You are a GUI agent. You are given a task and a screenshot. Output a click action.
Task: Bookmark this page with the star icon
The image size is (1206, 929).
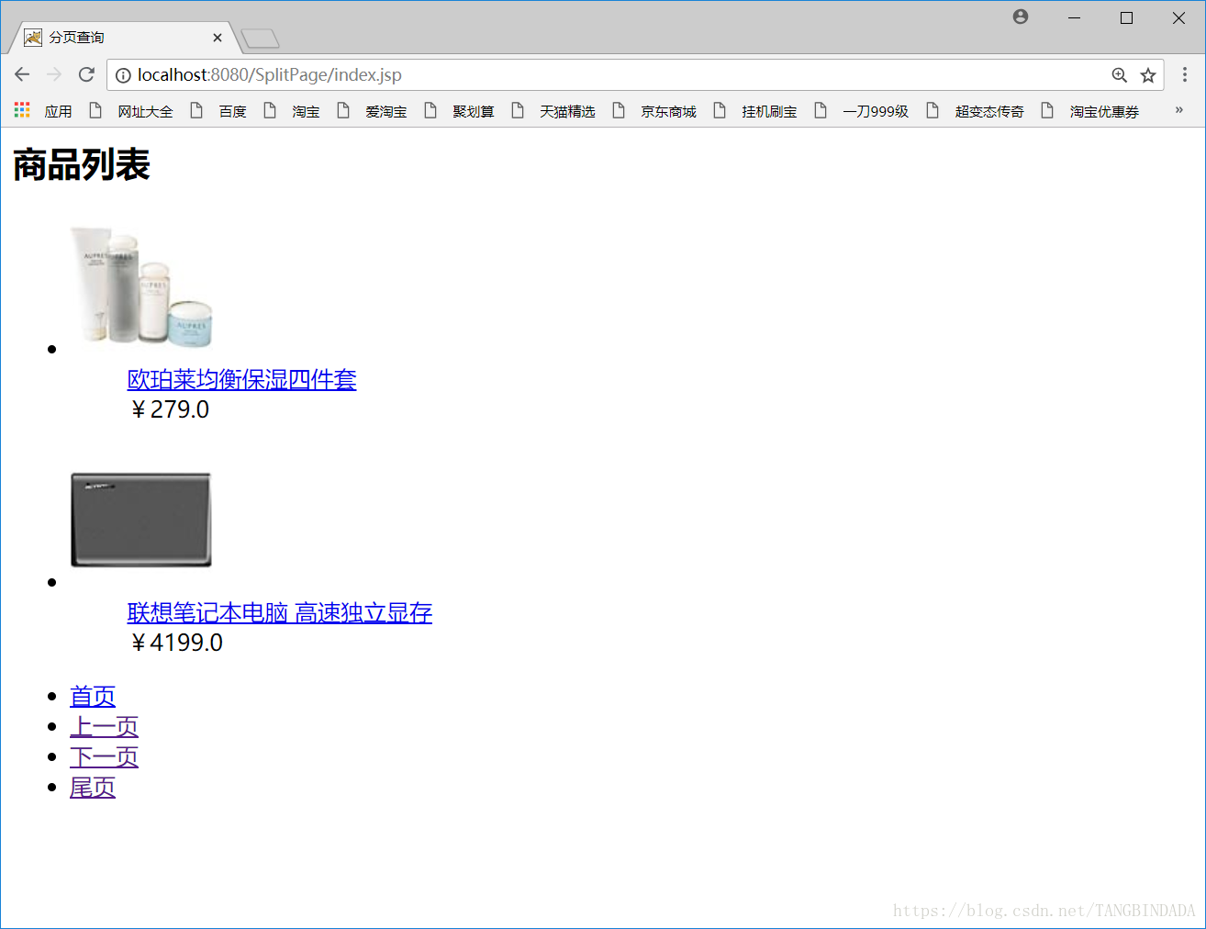pos(1147,75)
